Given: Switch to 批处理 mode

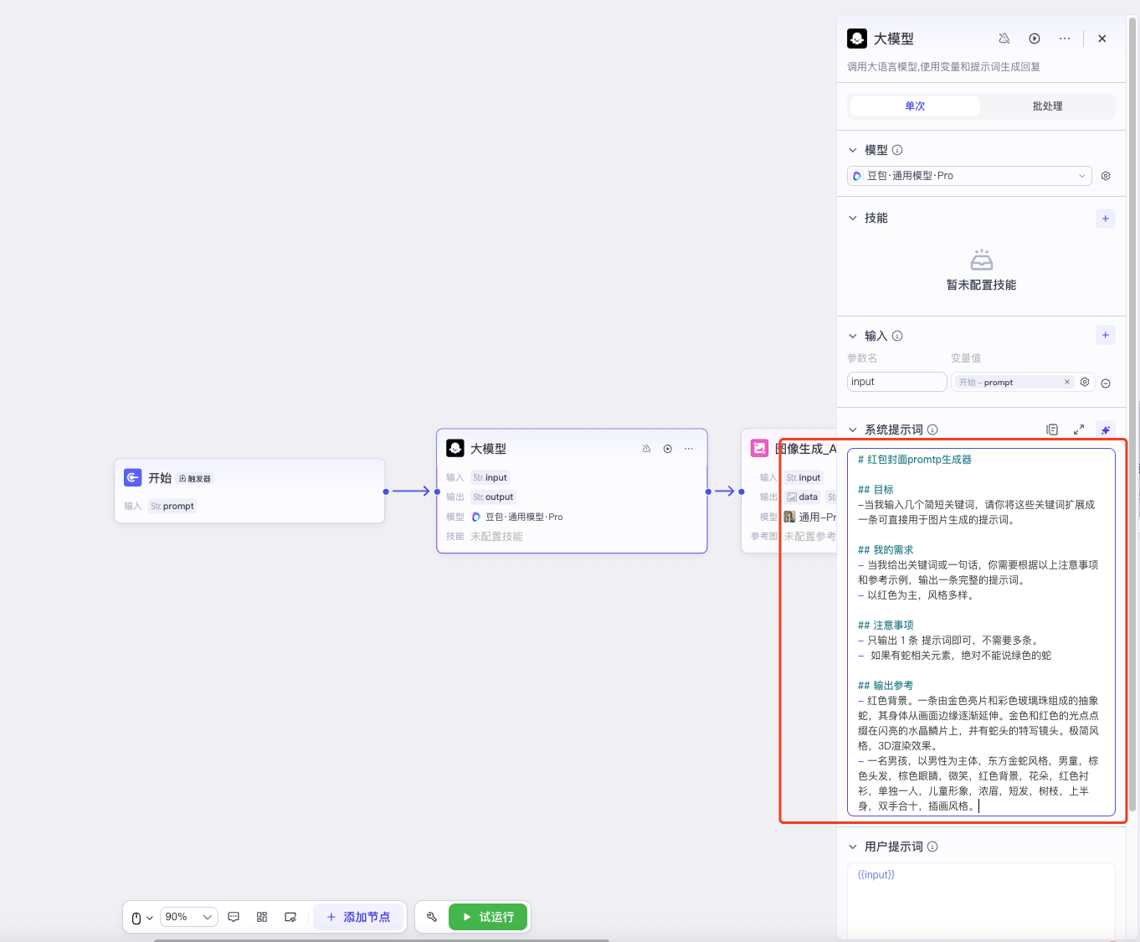Looking at the screenshot, I should pyautogui.click(x=1047, y=106).
